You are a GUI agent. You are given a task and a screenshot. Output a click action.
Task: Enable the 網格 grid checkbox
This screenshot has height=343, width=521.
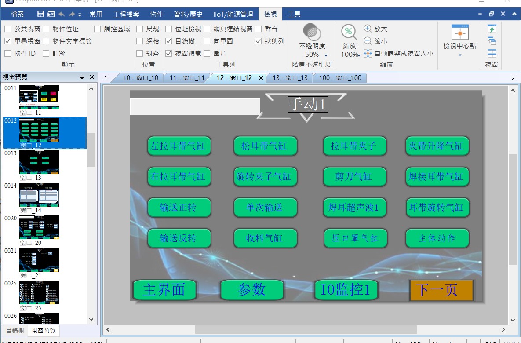pos(140,41)
